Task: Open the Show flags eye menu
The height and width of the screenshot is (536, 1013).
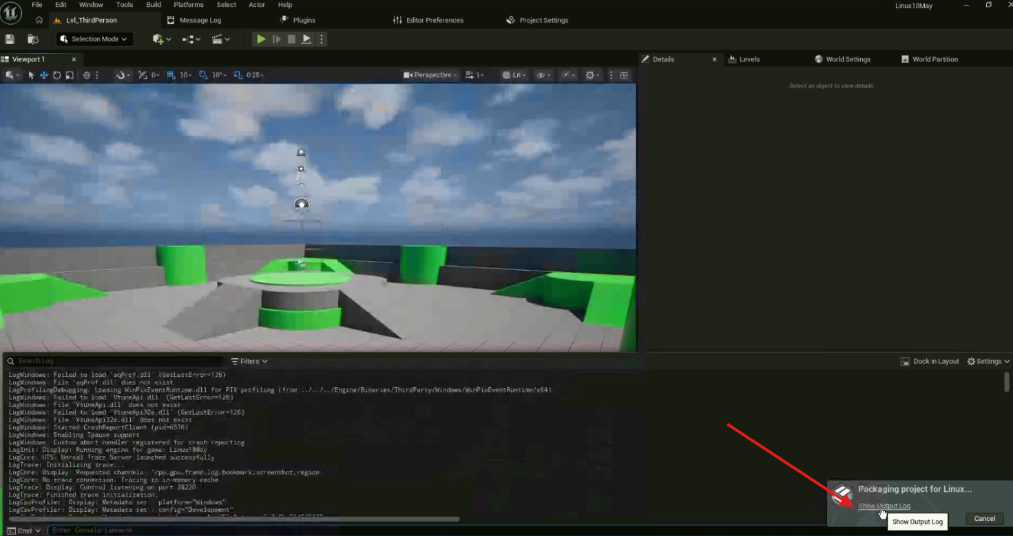Action: [544, 75]
